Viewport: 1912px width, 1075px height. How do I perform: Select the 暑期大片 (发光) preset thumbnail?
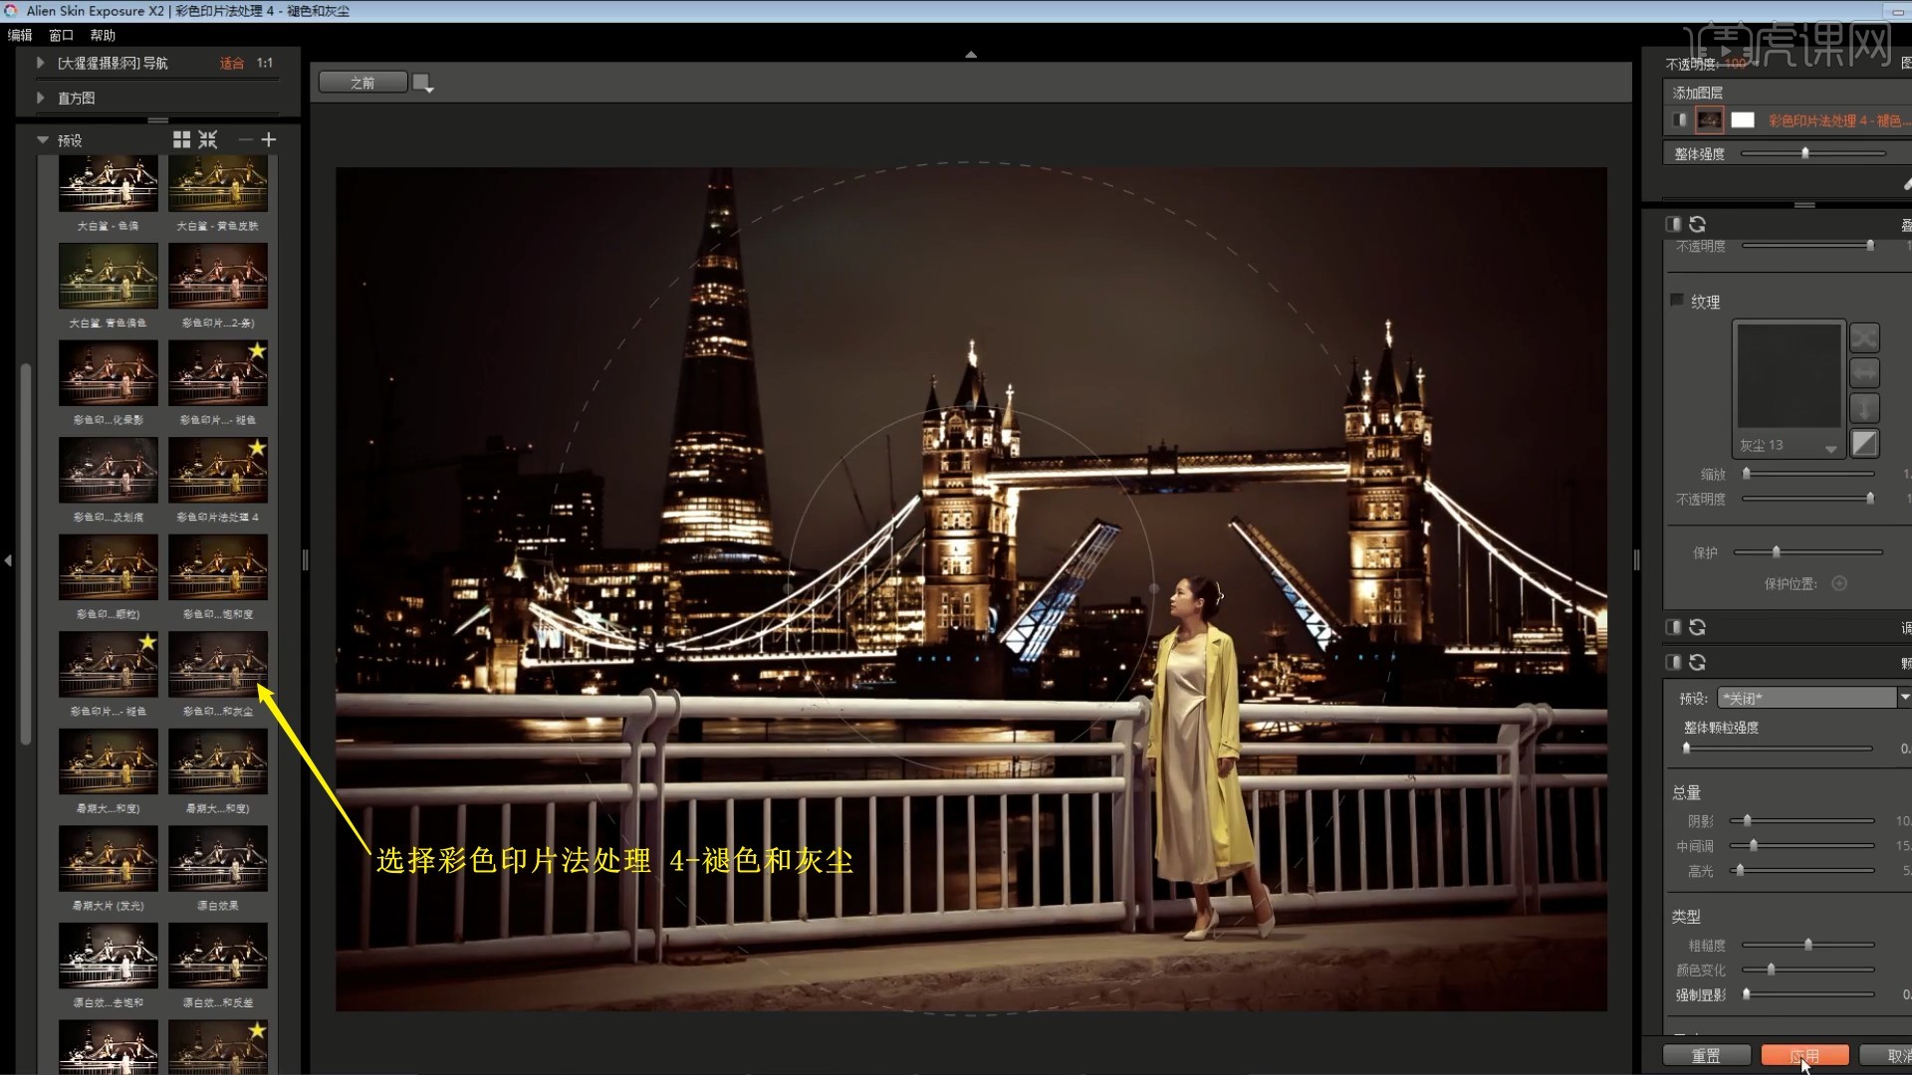coord(108,858)
